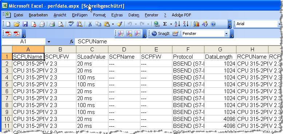
Task: Open the Undo history dropdown arrow
Action: coord(136,24)
